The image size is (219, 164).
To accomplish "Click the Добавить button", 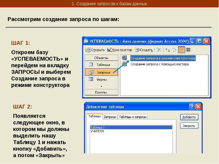I will [189, 117].
